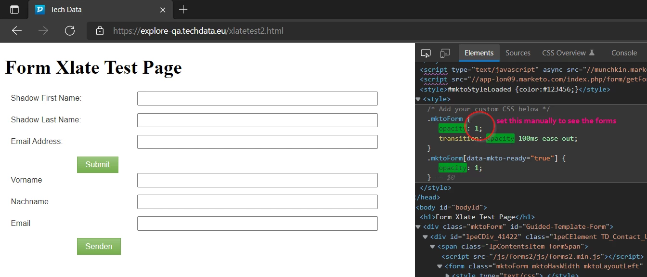The height and width of the screenshot is (277, 647).
Task: Collapse the style element node
Action: click(418, 99)
